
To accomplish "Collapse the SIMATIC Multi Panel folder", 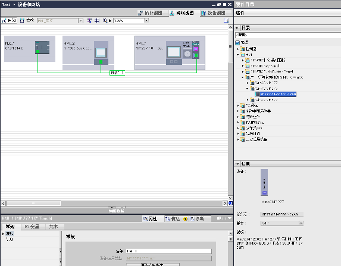I will [x=243, y=77].
